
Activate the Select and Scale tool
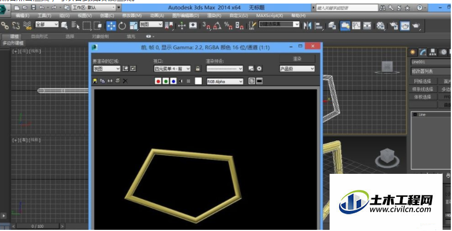(134, 26)
